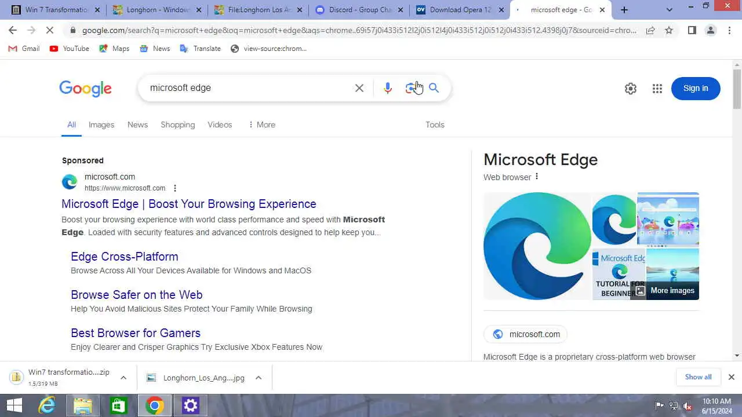Click the Chrome taskbar icon
This screenshot has height=417, width=742.
(x=154, y=405)
